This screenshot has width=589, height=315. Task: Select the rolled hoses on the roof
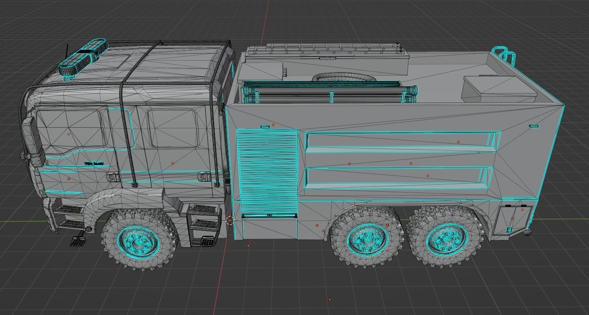[330, 92]
